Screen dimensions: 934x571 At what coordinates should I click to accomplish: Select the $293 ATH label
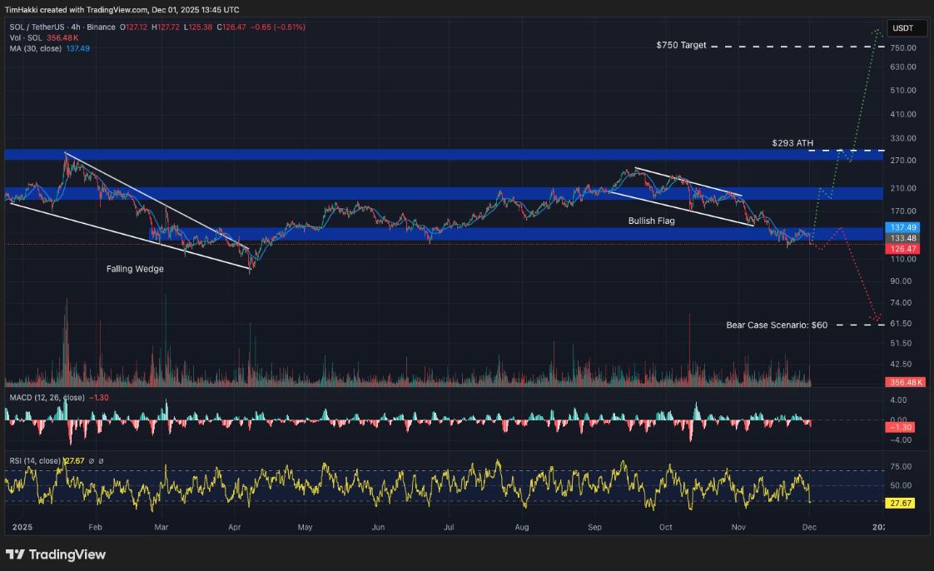tap(792, 143)
